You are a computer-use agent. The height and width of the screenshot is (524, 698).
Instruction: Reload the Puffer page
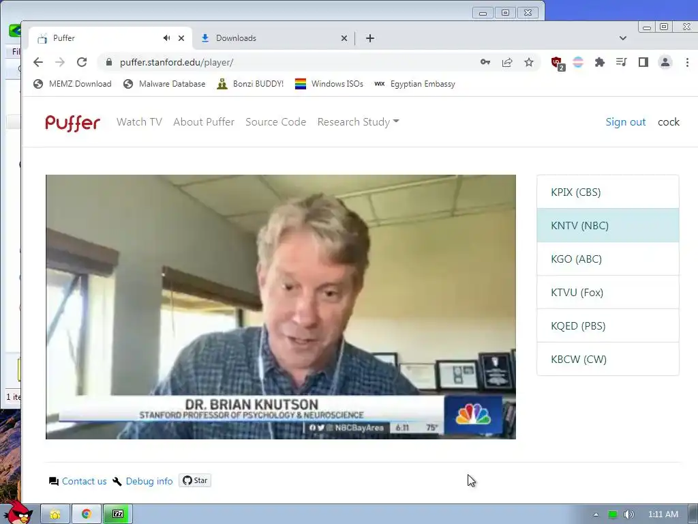(82, 62)
